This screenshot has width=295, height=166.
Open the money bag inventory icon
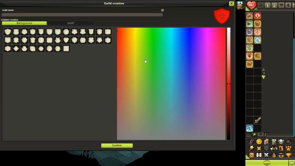pos(274,155)
